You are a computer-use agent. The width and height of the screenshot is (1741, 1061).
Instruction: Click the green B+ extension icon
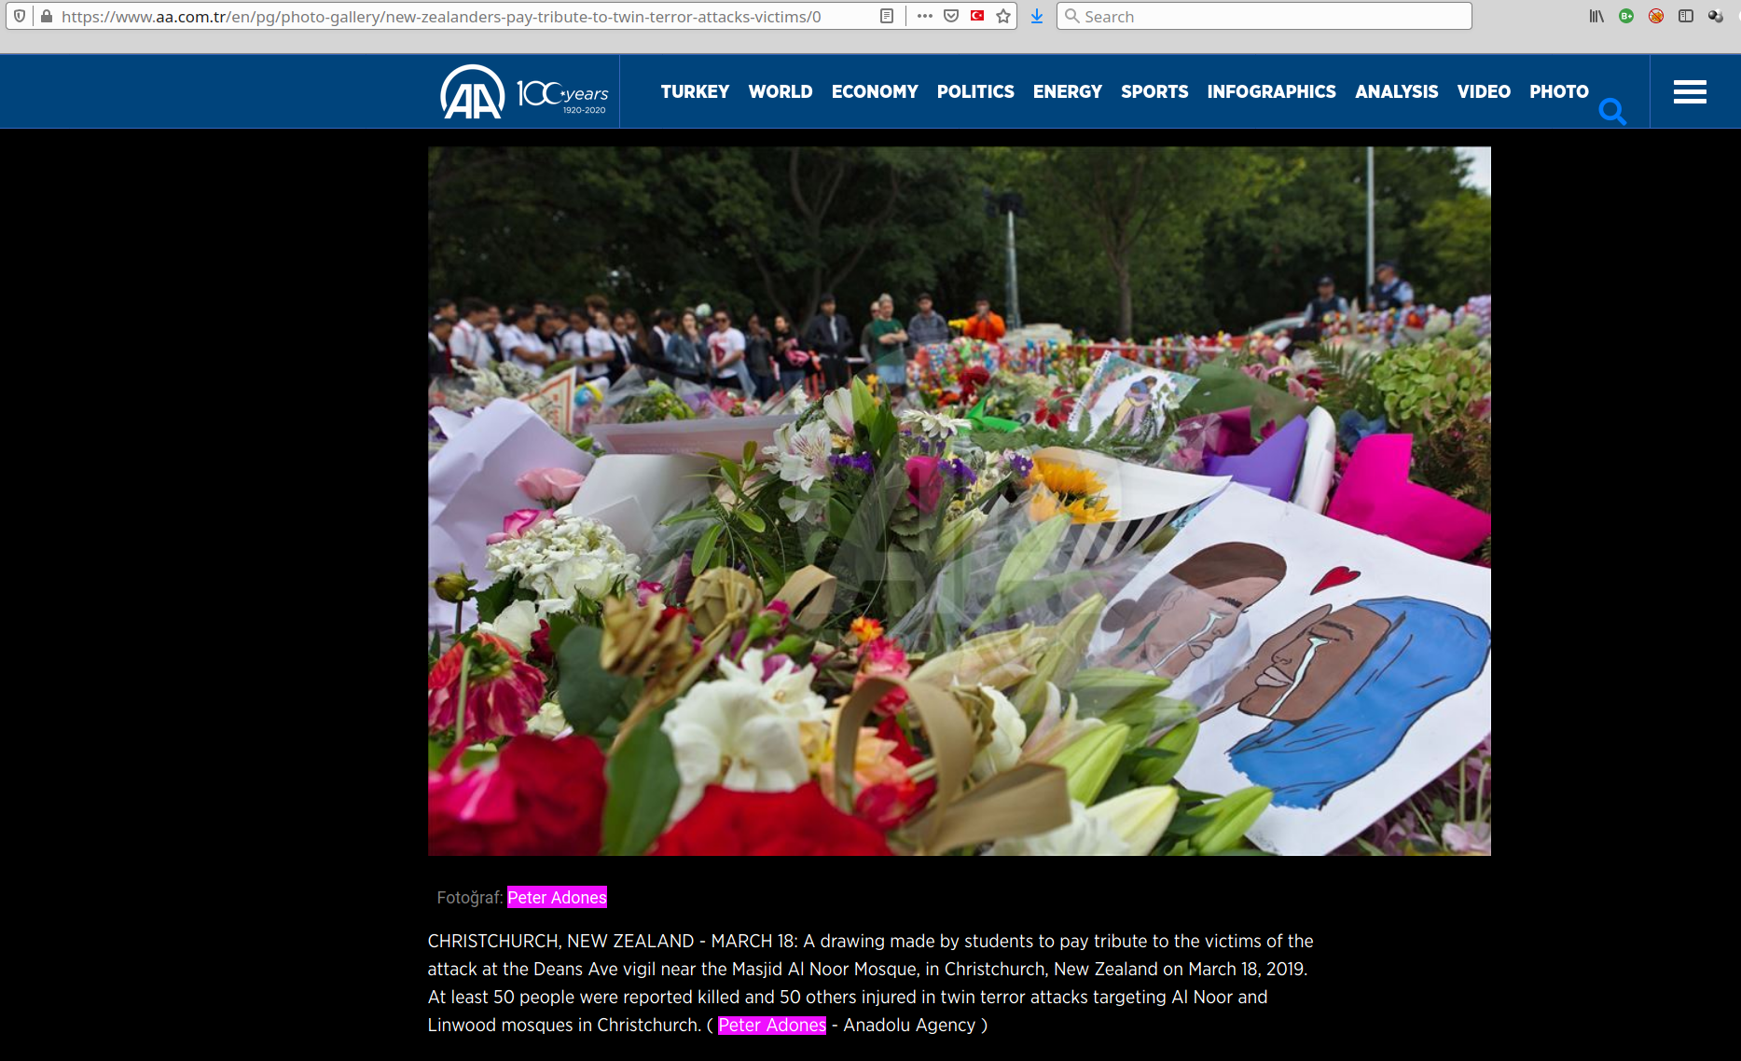click(1626, 16)
